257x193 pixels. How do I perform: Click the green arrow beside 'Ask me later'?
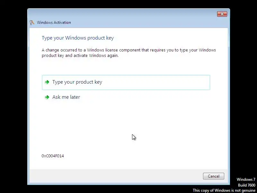click(x=47, y=97)
